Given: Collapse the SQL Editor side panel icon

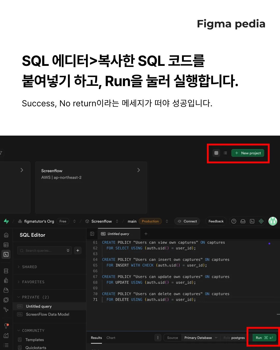Looking at the screenshot, I should coord(92,234).
